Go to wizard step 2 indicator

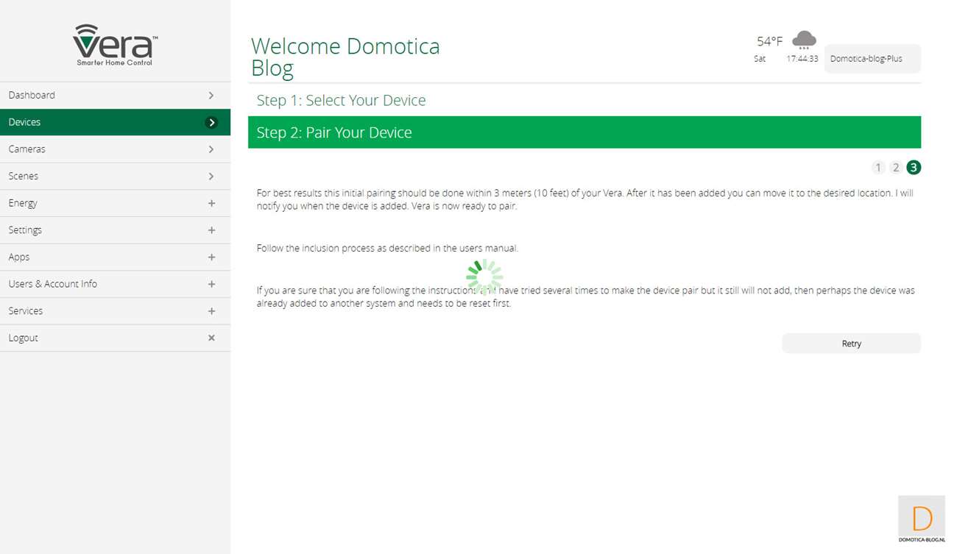896,168
